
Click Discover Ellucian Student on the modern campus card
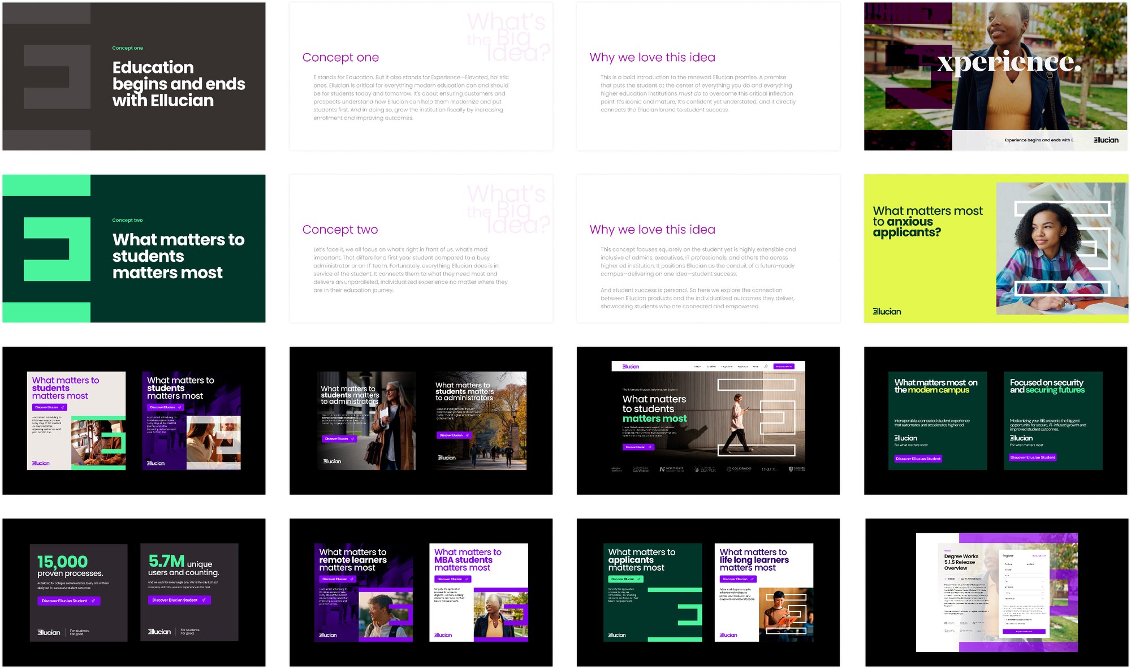[x=918, y=459]
